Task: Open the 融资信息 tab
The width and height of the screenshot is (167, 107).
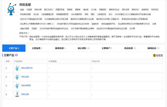Action: (60, 48)
